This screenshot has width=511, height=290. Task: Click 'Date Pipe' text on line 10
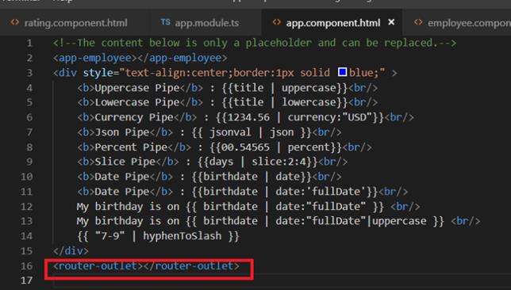[122, 177]
